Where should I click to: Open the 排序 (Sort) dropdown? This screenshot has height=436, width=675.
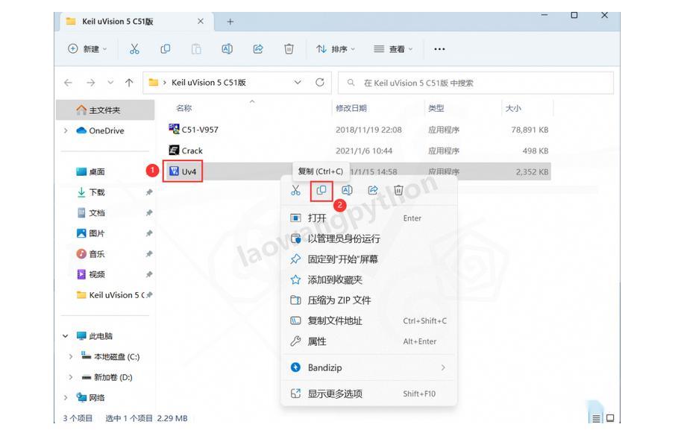336,49
